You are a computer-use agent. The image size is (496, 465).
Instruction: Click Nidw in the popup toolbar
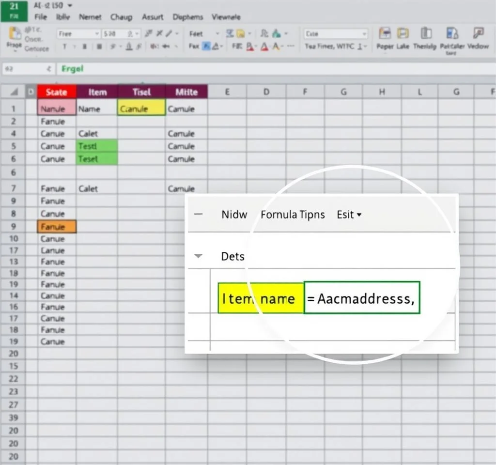pos(234,215)
